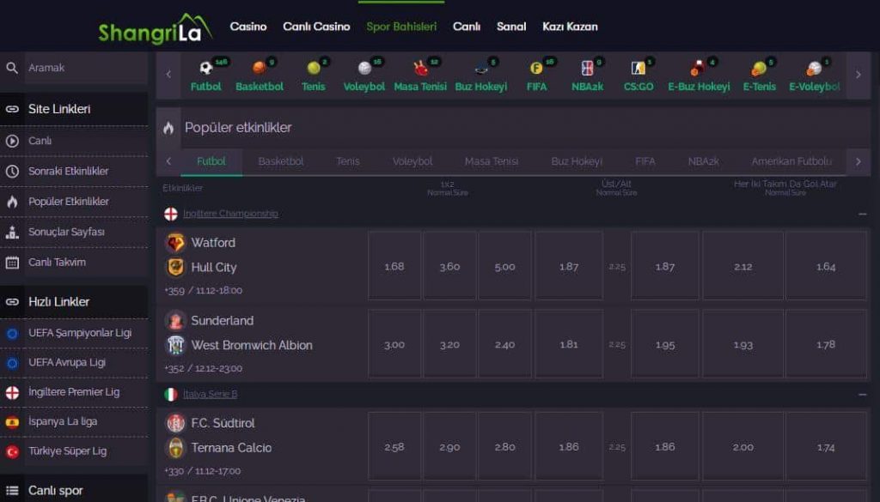The image size is (880, 502).
Task: Open the NBA2k icon in sports carousel
Action: click(x=587, y=68)
